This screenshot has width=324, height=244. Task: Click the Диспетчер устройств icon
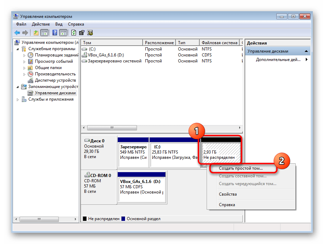click(30, 80)
